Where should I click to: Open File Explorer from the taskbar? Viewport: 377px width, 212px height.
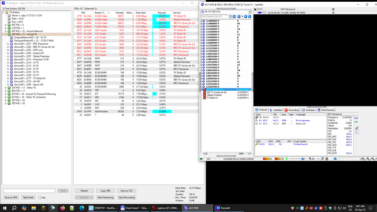pos(34,208)
